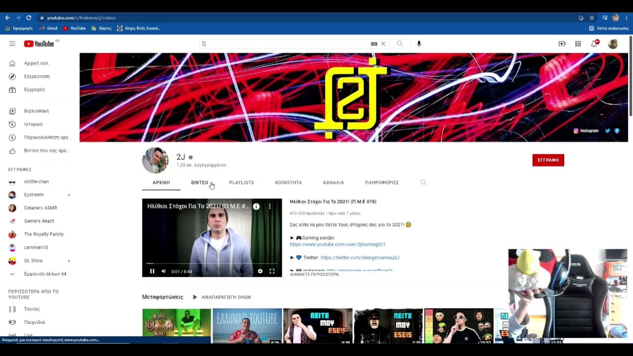Open the create video icon
The width and height of the screenshot is (633, 356).
562,44
